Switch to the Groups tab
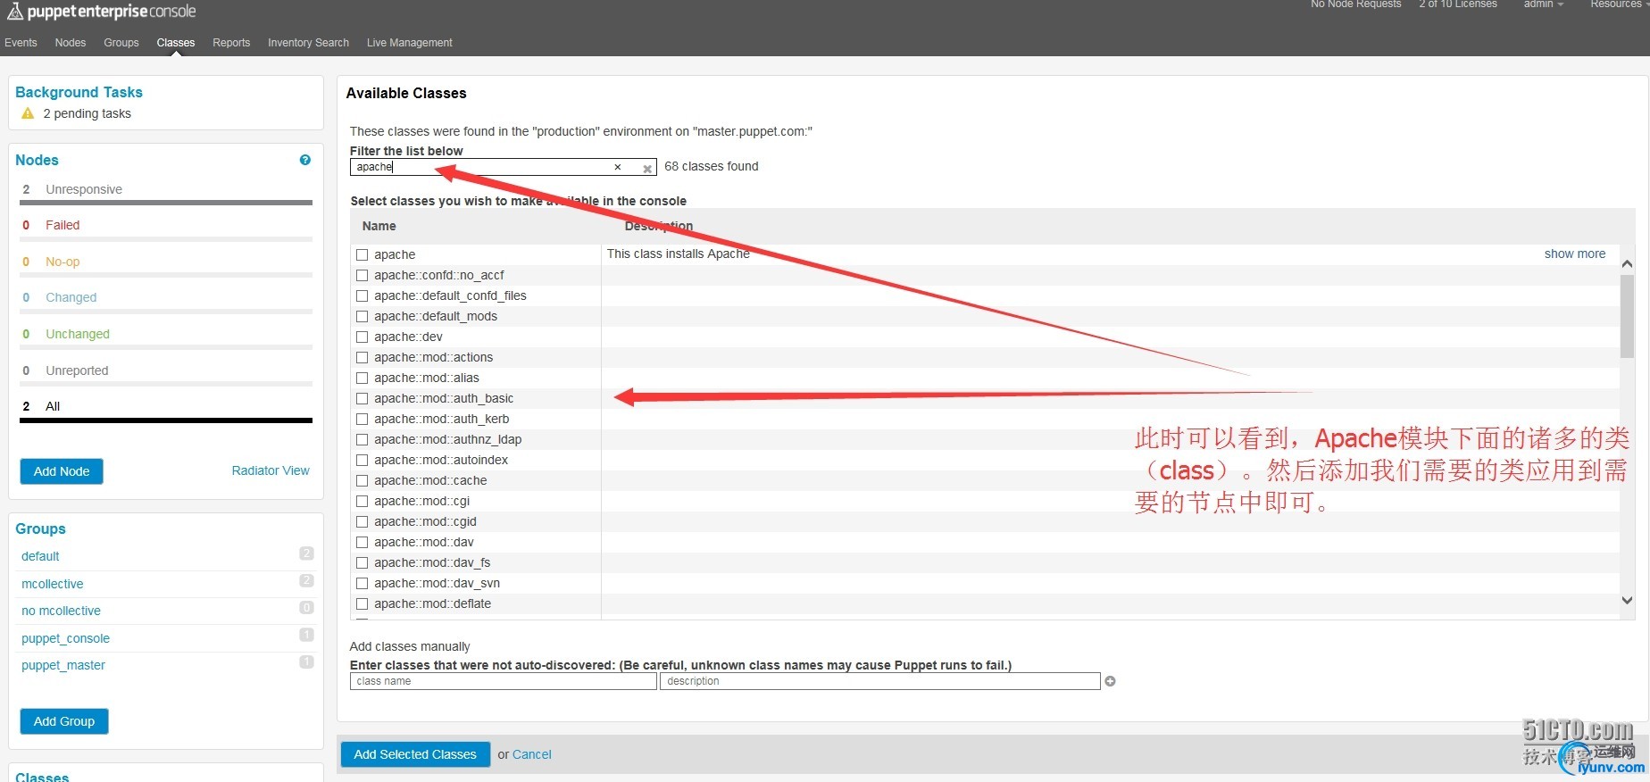 coord(121,43)
